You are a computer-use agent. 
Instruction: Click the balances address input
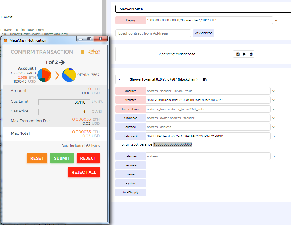point(208,156)
